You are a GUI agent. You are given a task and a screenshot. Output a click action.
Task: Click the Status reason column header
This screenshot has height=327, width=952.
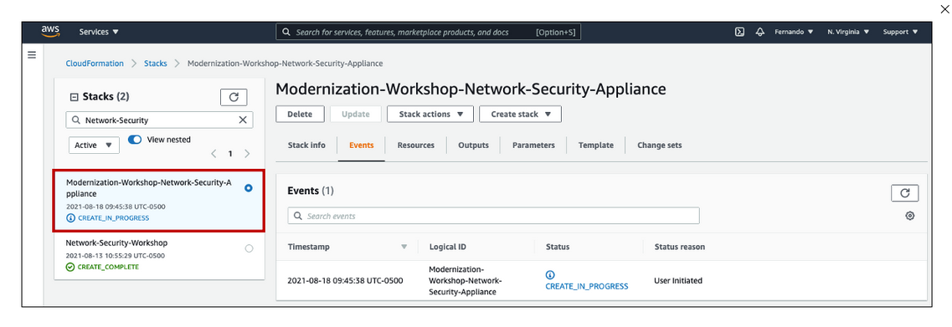[679, 247]
